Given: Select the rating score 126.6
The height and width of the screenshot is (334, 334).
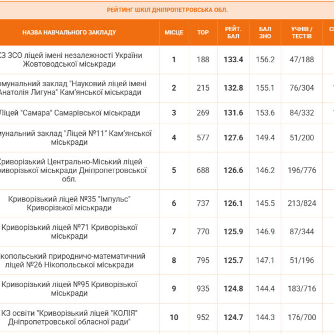Looking at the screenshot, I should 233,170.
